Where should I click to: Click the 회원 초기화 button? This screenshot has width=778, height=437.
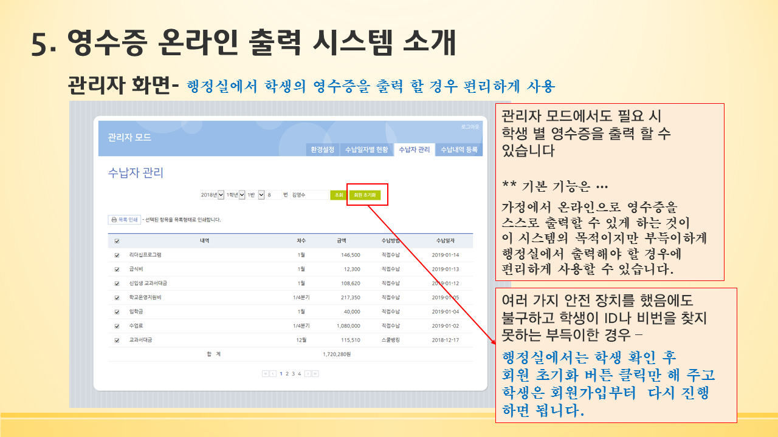tap(365, 195)
